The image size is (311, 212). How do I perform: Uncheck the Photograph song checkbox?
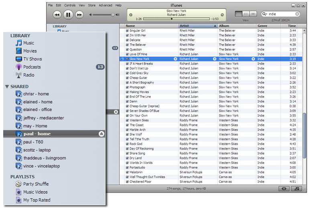point(127,87)
